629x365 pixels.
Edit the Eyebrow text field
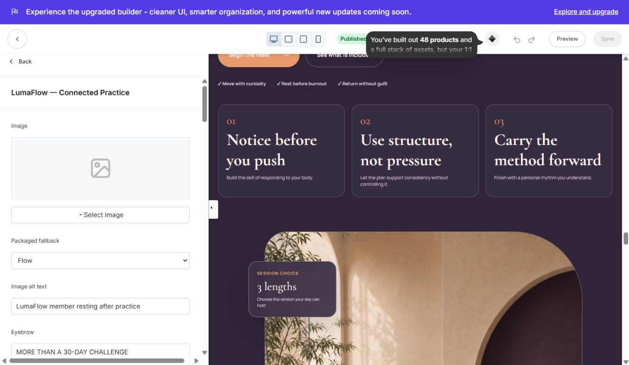[100, 351]
